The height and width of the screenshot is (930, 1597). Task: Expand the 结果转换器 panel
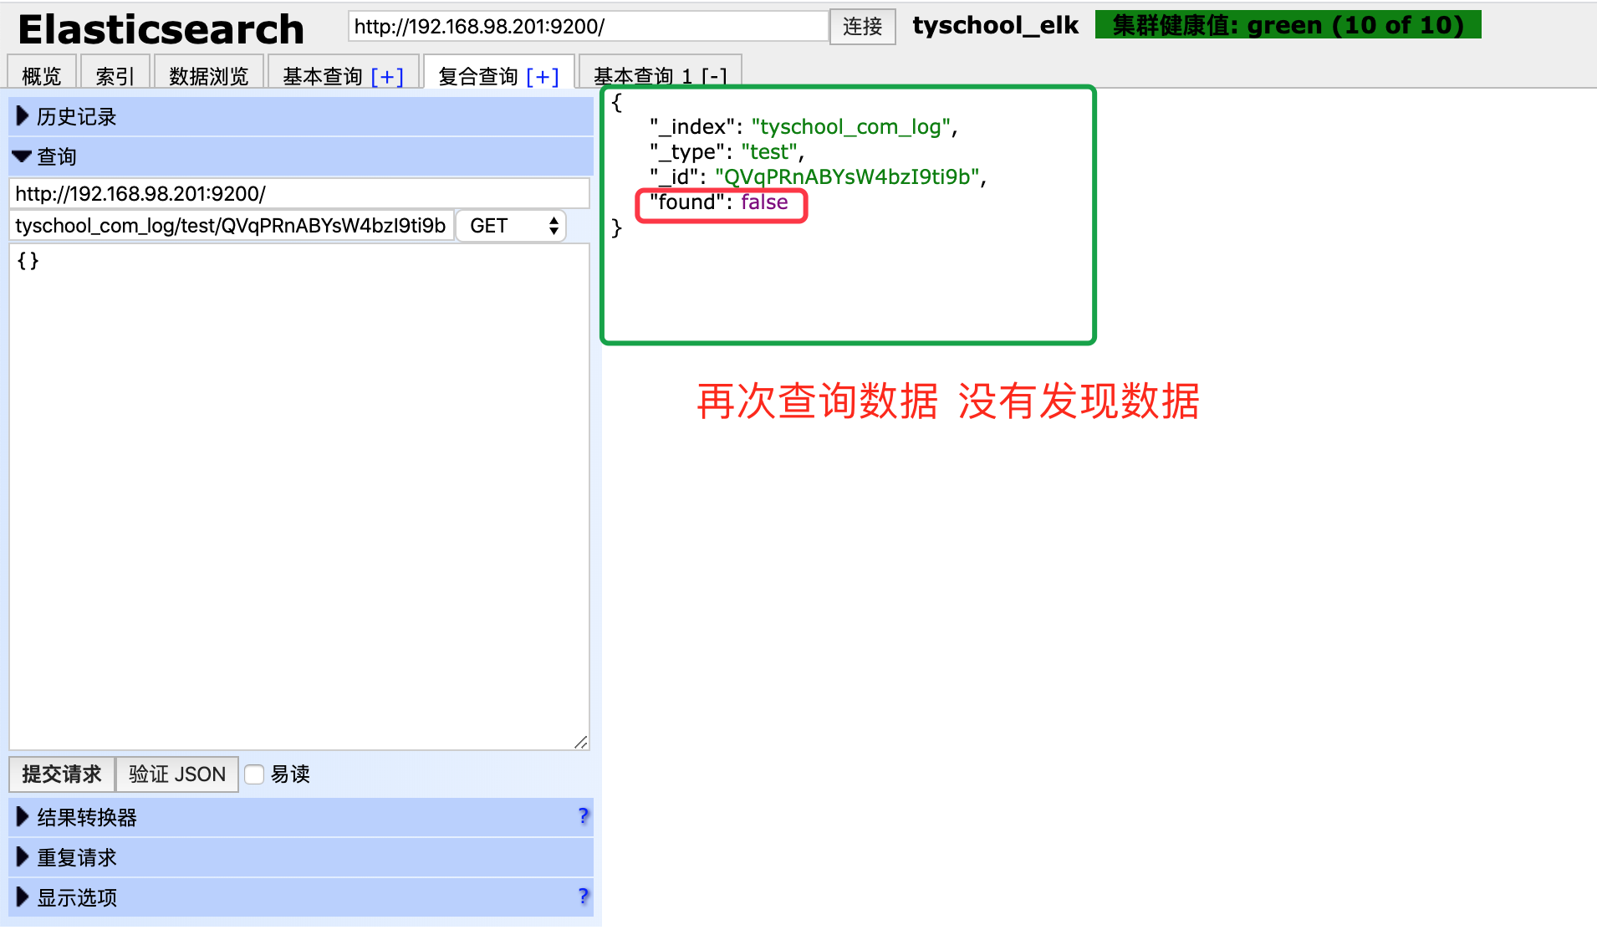click(86, 816)
